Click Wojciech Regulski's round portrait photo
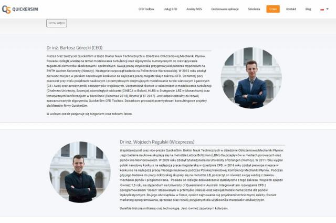Image resolution: width=336 pixels, height=223 pixels. [x=80, y=172]
